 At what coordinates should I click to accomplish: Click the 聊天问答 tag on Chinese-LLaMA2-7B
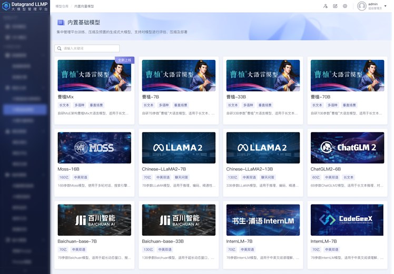coord(180,178)
